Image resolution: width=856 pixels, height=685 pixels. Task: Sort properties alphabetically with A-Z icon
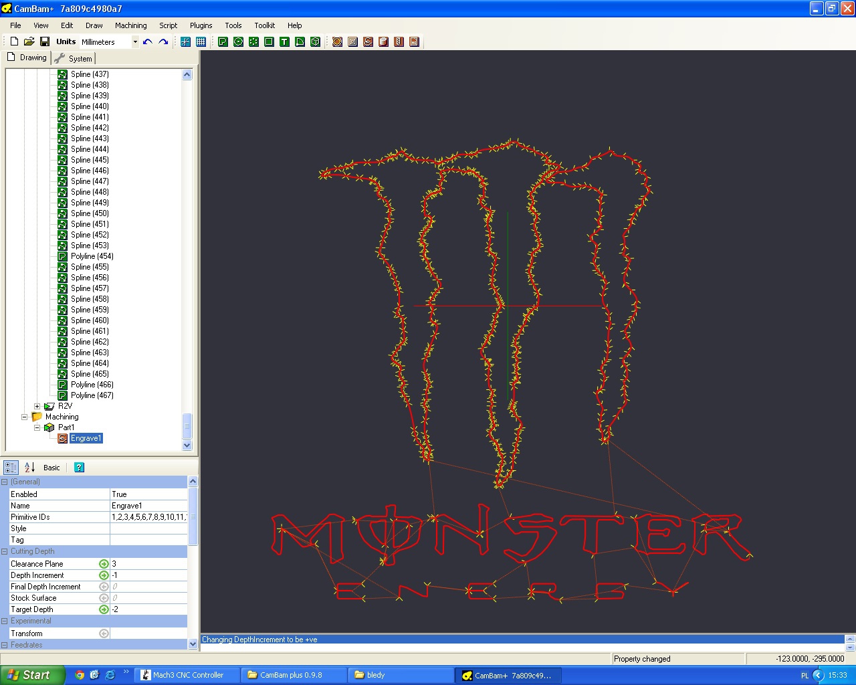point(29,468)
